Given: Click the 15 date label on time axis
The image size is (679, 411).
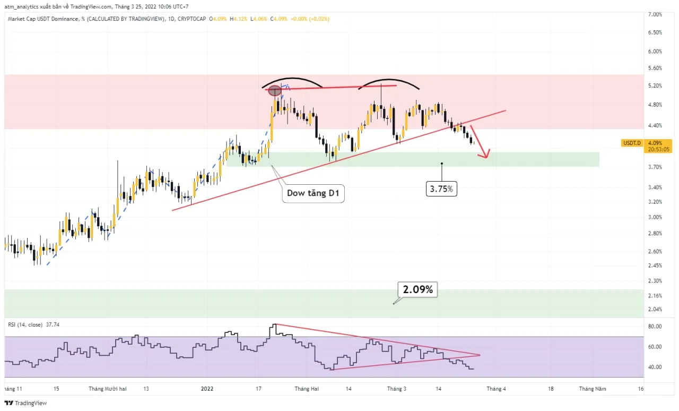Looking at the screenshot, I should (56, 389).
